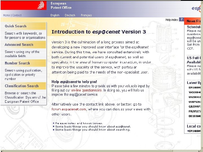Click 'Browse or search the' description text
This screenshot has width=203, height=152.
[x=25, y=97]
